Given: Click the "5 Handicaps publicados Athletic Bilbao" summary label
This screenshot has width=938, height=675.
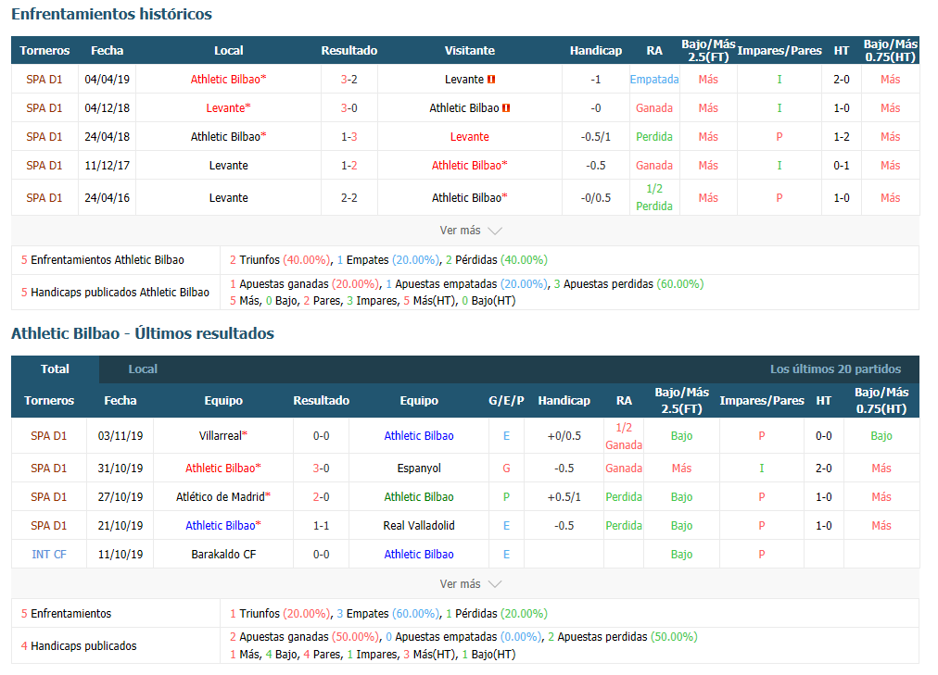Looking at the screenshot, I should point(116,292).
